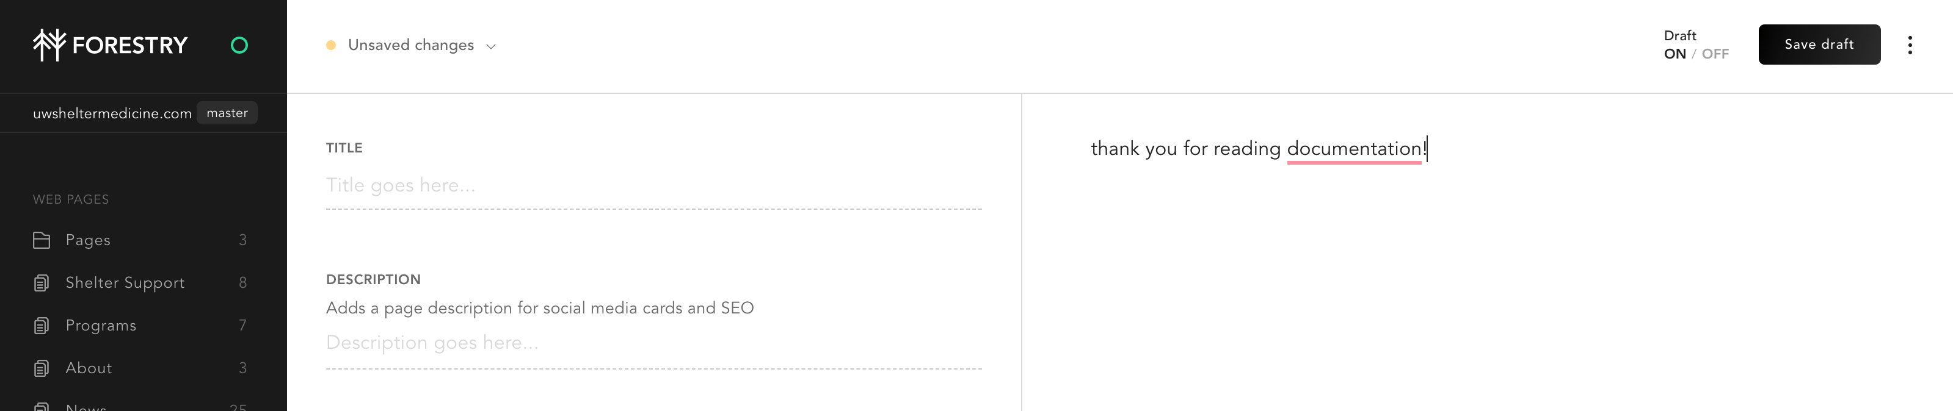The image size is (1953, 411).
Task: Click the Pages folder icon
Action: [x=42, y=240]
